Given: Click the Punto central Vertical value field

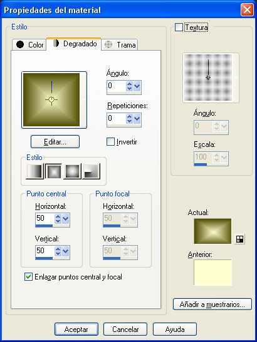Looking at the screenshot, I should (45, 251).
